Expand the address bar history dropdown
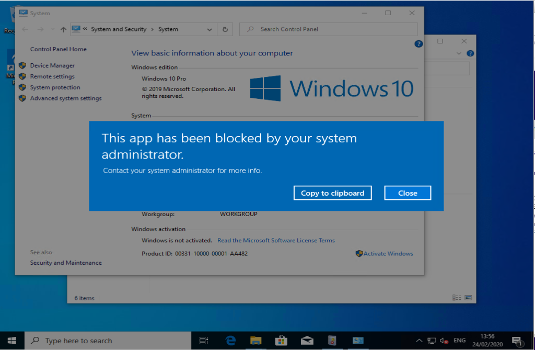 [x=210, y=29]
